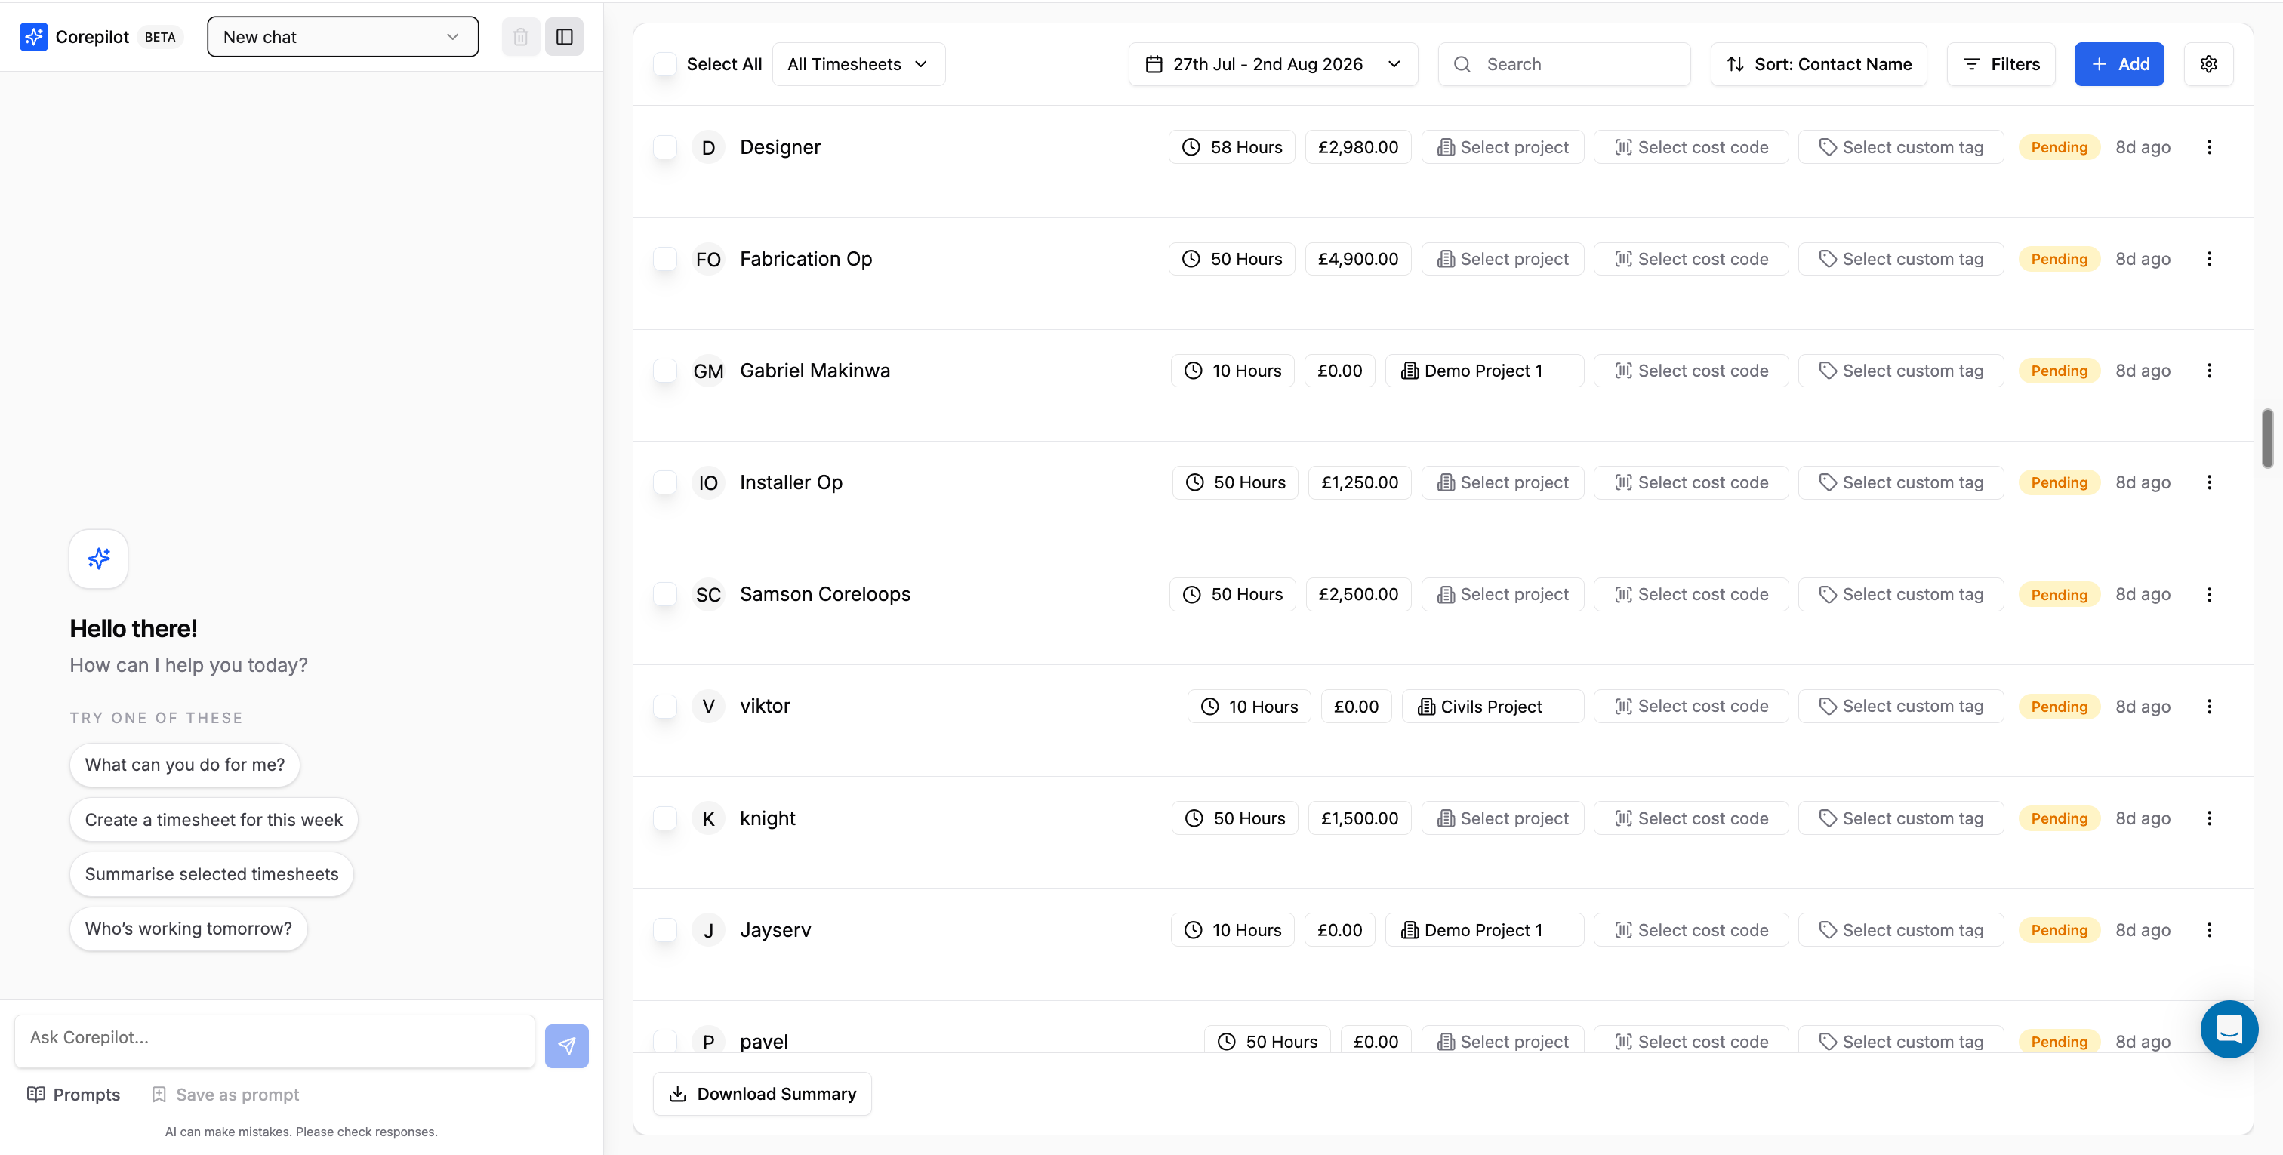This screenshot has width=2283, height=1155.
Task: Tick the viktor row checkbox
Action: pos(664,707)
